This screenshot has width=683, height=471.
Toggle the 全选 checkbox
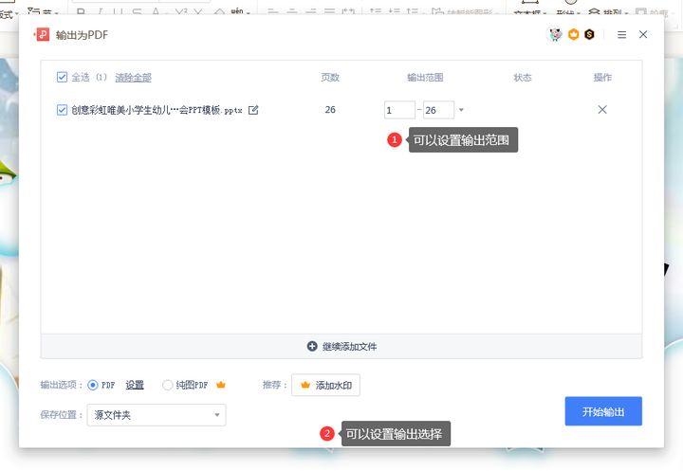63,78
